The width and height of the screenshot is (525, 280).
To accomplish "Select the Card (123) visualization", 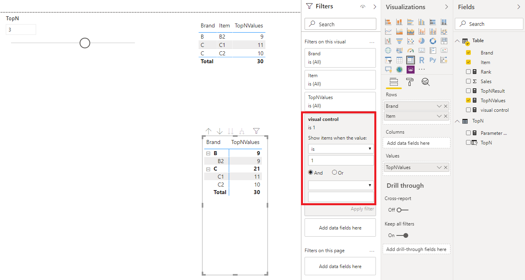I will point(422,51).
